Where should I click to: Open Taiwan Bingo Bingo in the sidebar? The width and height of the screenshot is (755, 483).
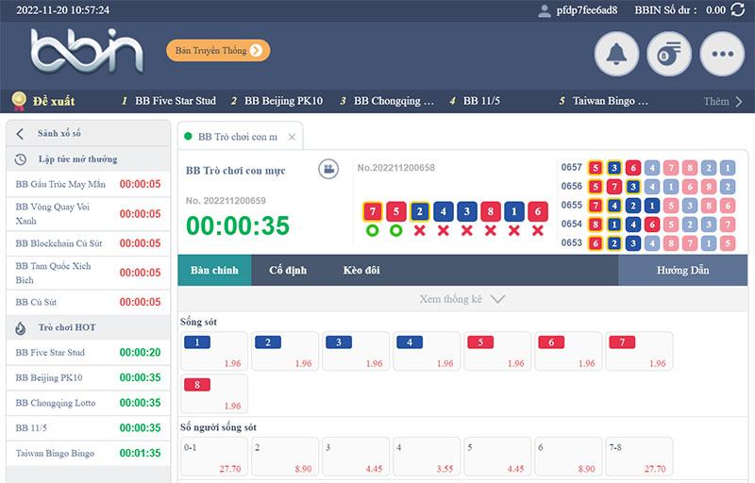pyautogui.click(x=55, y=454)
